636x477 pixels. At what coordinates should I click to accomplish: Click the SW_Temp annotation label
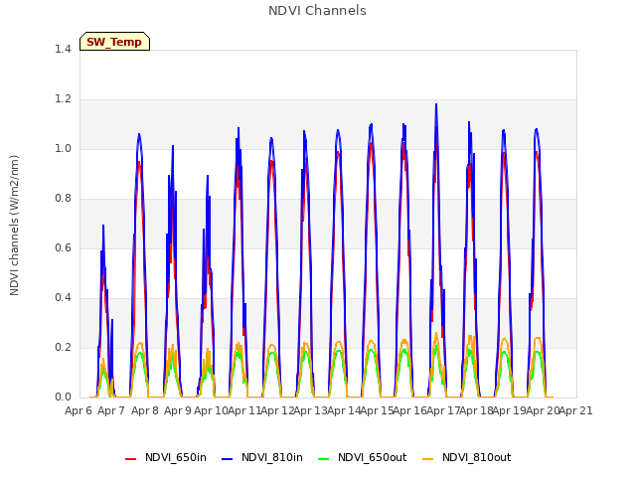(114, 42)
